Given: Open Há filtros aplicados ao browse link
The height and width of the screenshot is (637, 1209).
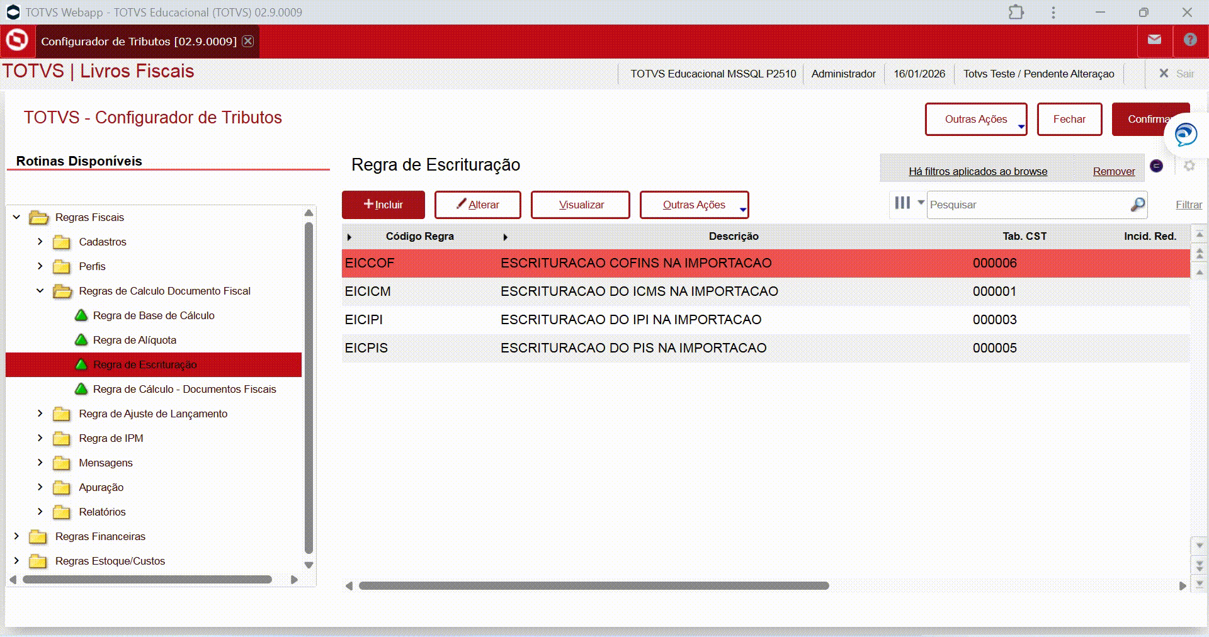Looking at the screenshot, I should [978, 171].
